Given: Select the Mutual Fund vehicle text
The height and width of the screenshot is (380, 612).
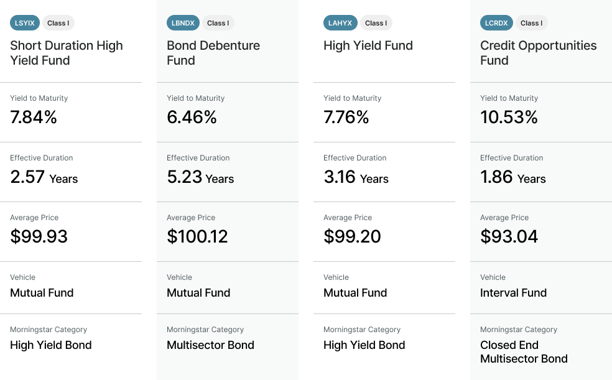Looking at the screenshot, I should pos(198,293).
